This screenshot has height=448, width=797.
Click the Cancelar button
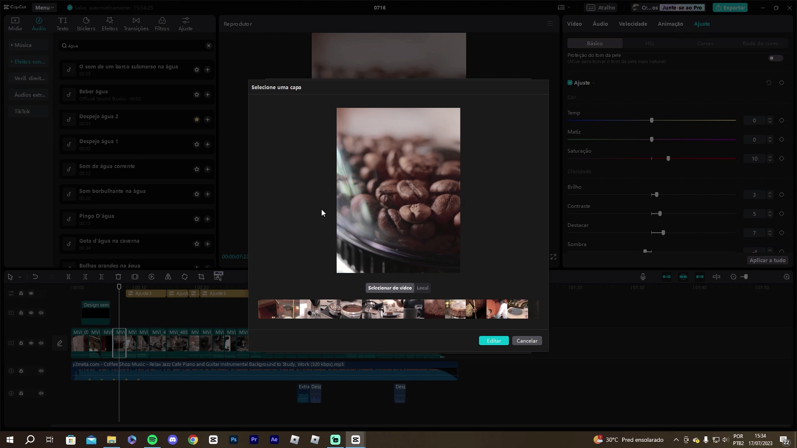tap(527, 341)
